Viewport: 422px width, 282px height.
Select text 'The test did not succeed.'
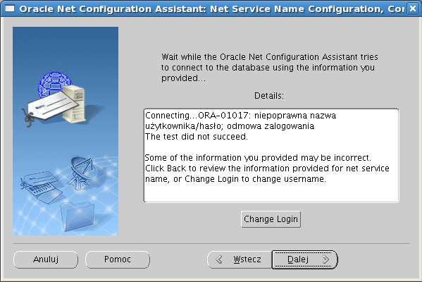(x=196, y=137)
